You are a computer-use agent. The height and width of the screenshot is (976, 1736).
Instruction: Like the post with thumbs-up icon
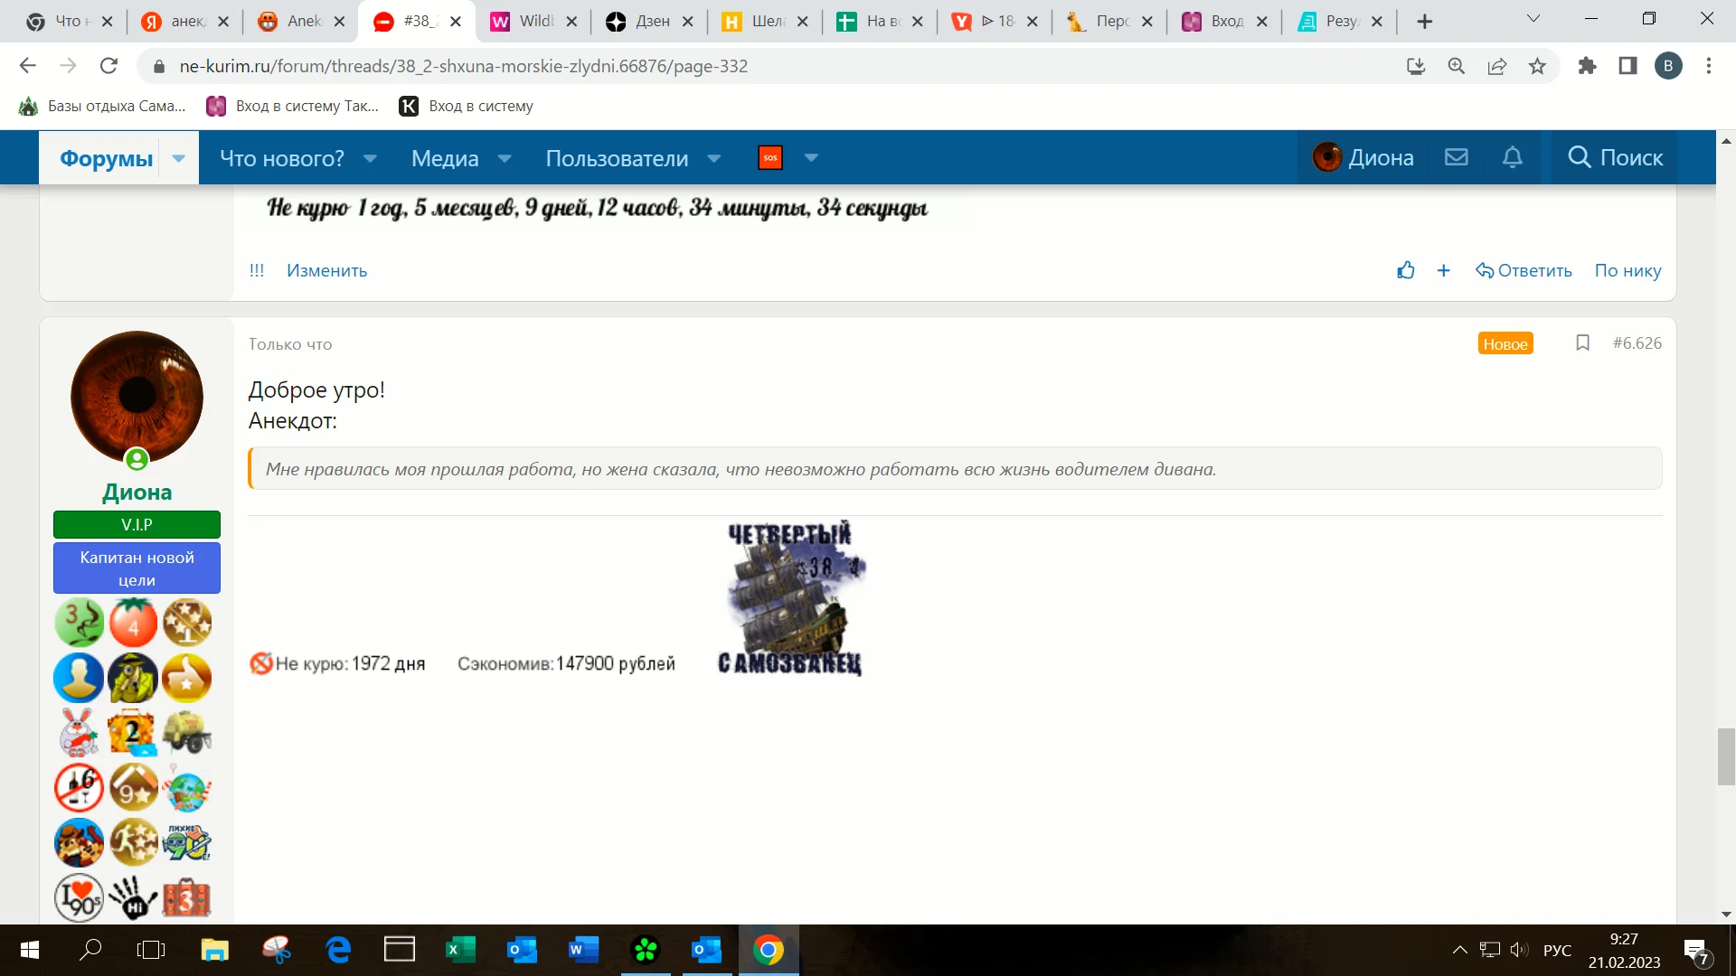[1405, 270]
